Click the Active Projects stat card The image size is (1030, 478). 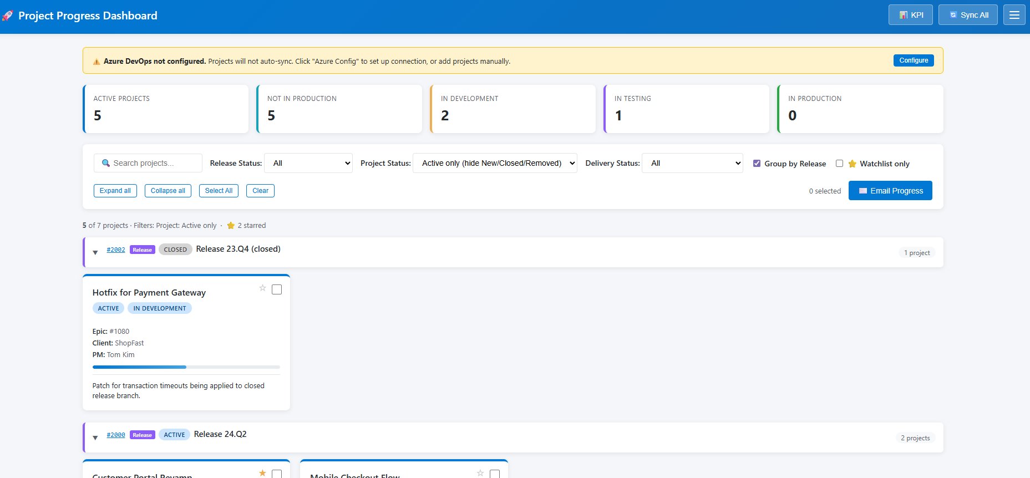click(165, 109)
